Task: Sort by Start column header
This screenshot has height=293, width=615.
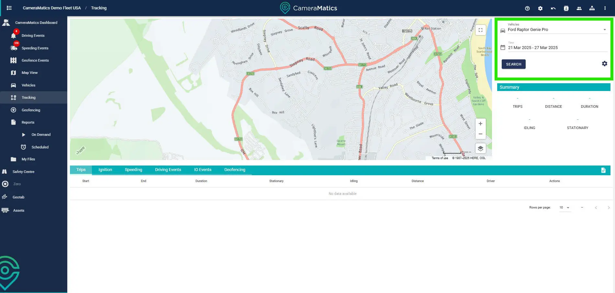Action: 85,181
